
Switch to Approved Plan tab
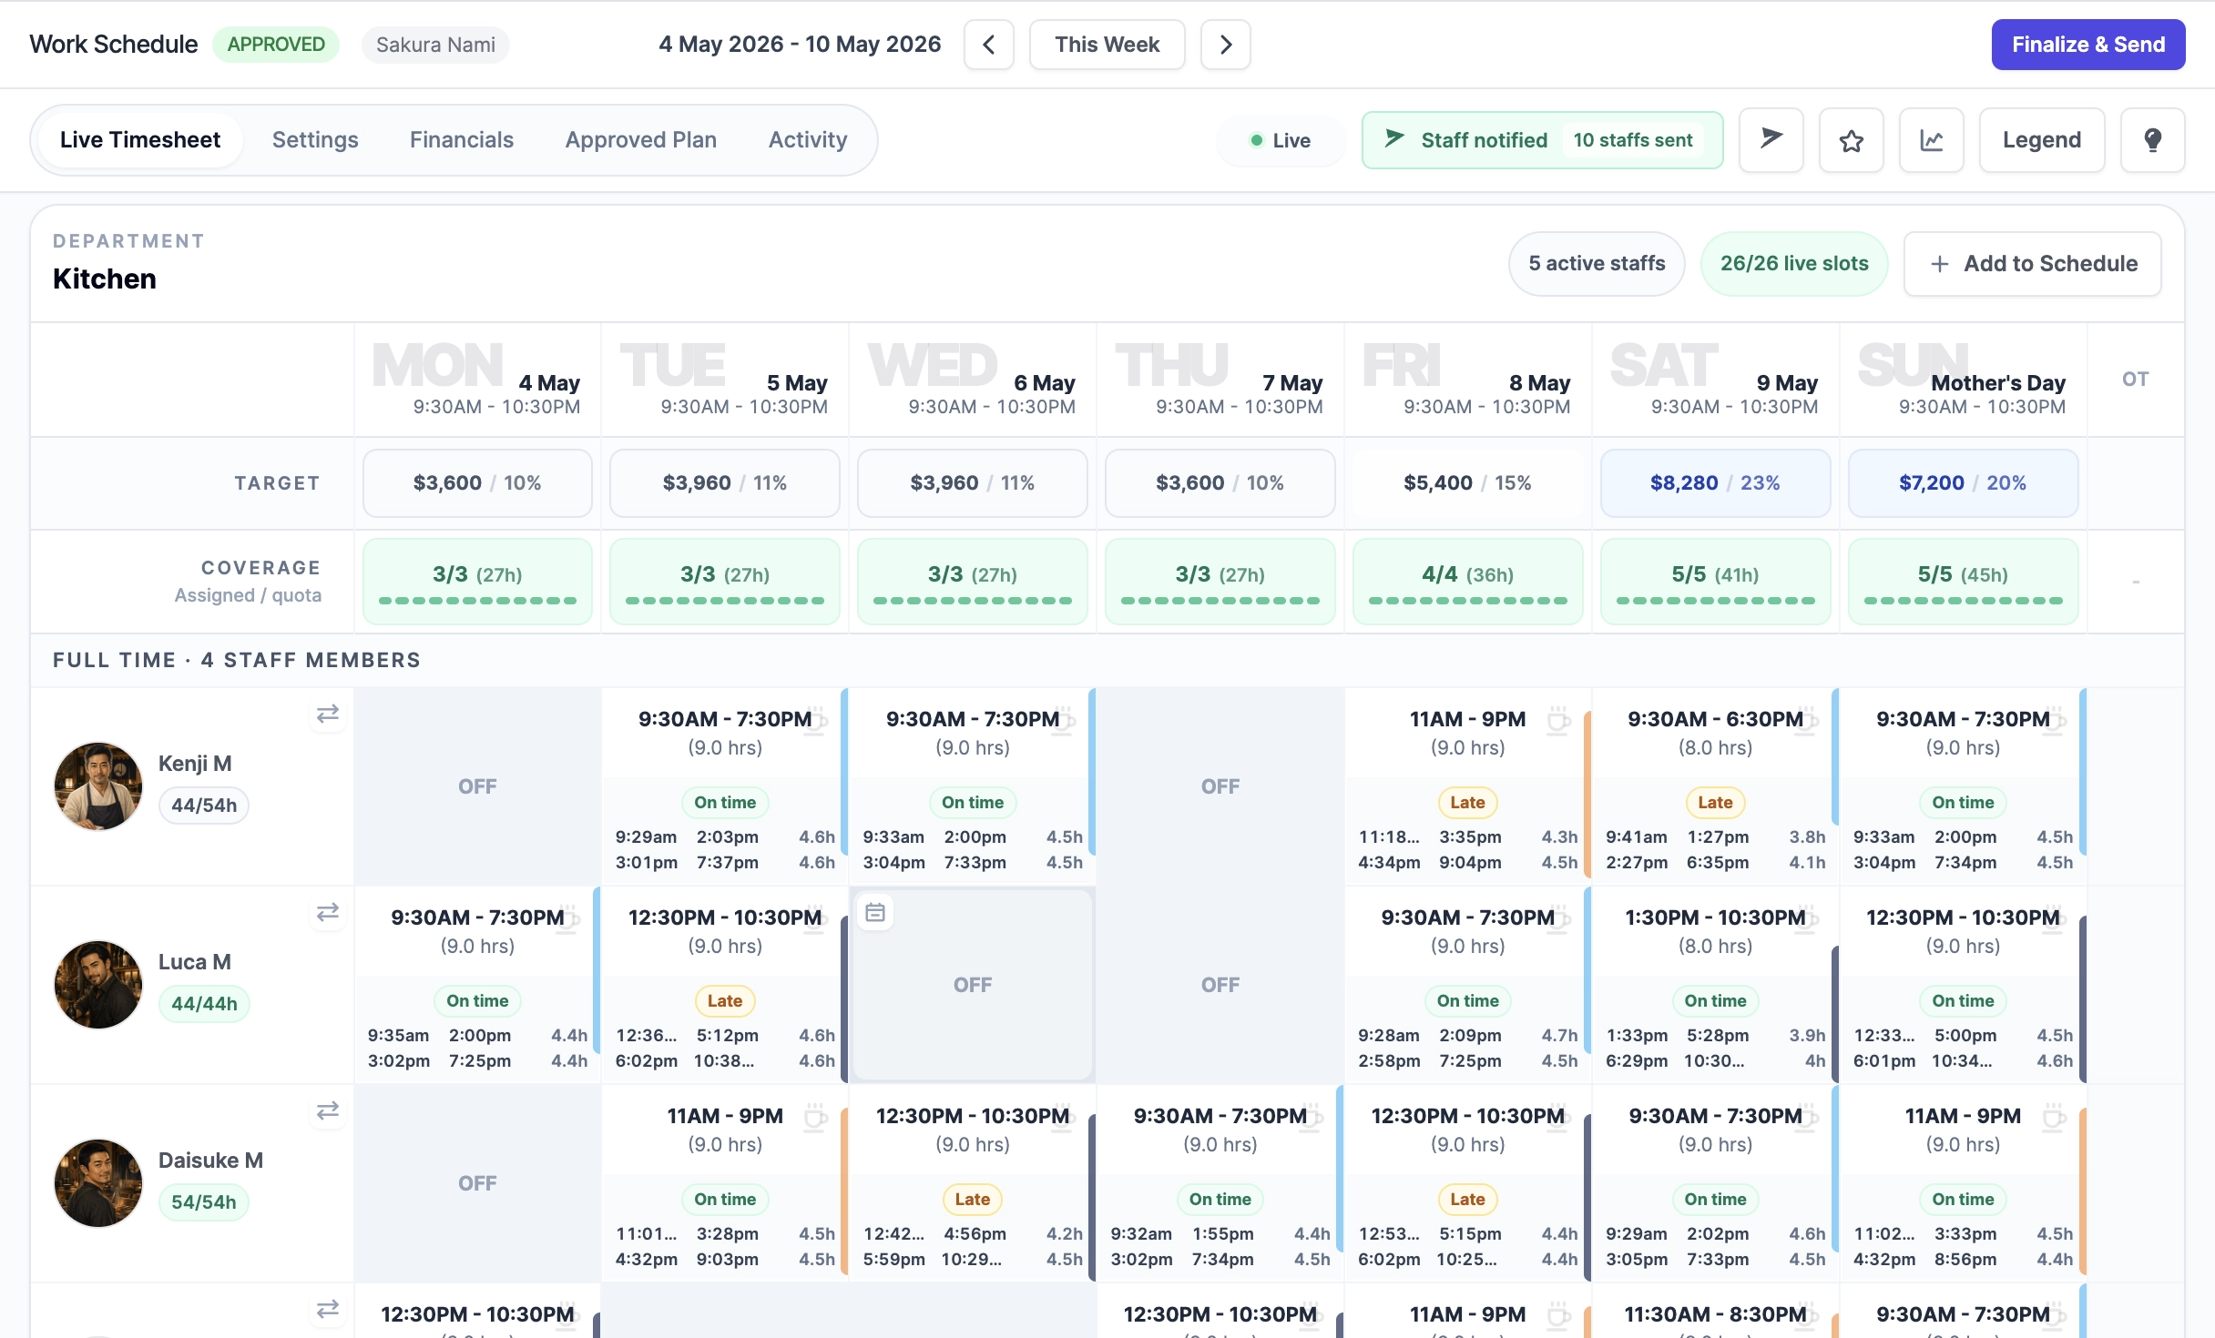641,140
